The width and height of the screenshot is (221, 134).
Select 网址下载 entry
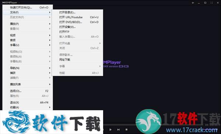coord(77,60)
